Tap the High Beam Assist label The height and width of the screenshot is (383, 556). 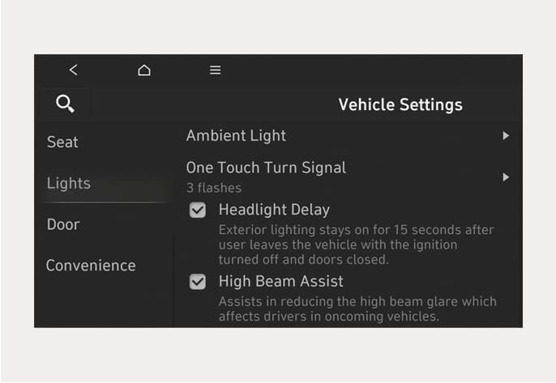(280, 281)
